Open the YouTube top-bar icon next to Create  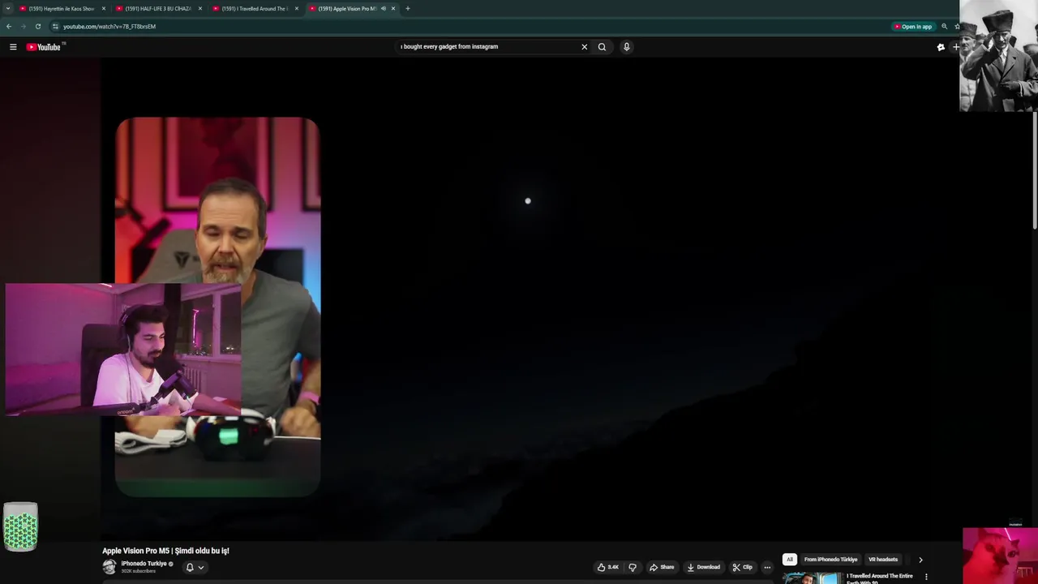[x=941, y=47]
